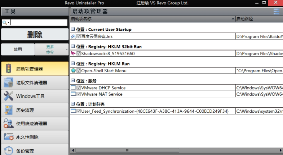Select the VMware DHCP Service entry
Screen dimensions: 283x155
tap(103, 88)
